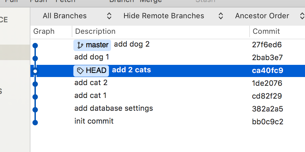This screenshot has width=305, height=152.
Task: Click the Commit column header
Action: point(266,31)
